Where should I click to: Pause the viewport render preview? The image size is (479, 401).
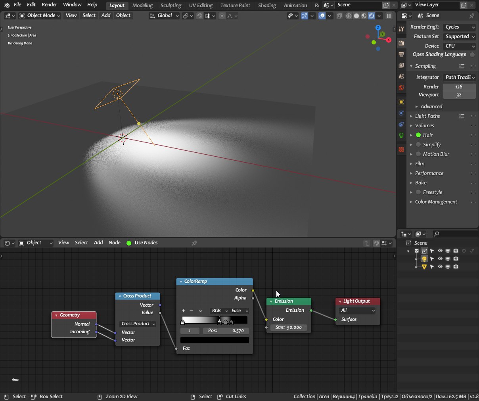[x=389, y=16]
